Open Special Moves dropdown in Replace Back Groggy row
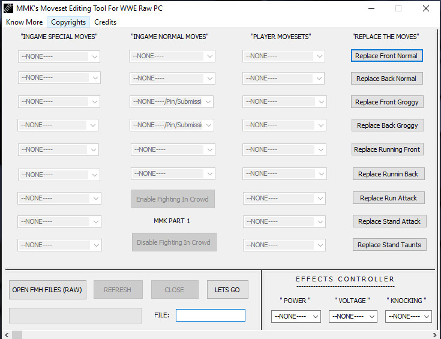 pos(58,125)
